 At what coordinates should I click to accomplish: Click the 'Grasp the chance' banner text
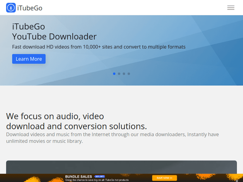[97, 180]
